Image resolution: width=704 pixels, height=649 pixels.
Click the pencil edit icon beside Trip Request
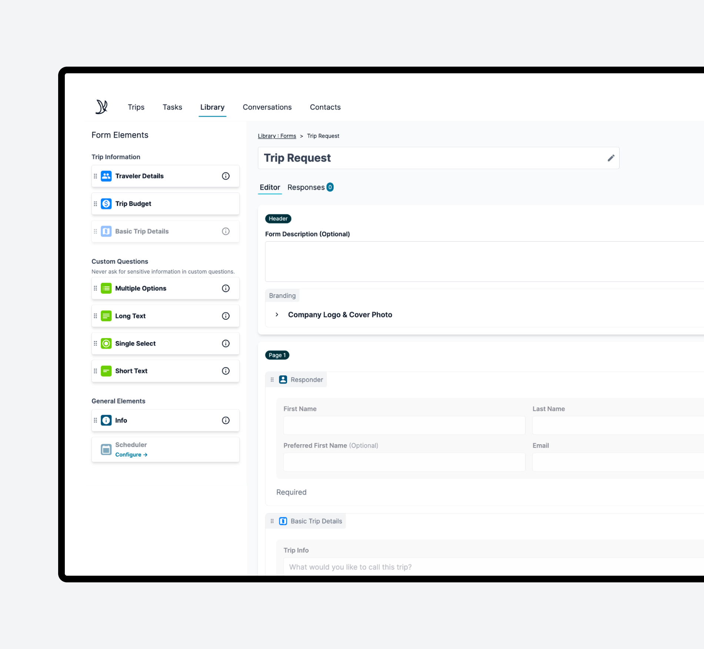click(x=611, y=158)
